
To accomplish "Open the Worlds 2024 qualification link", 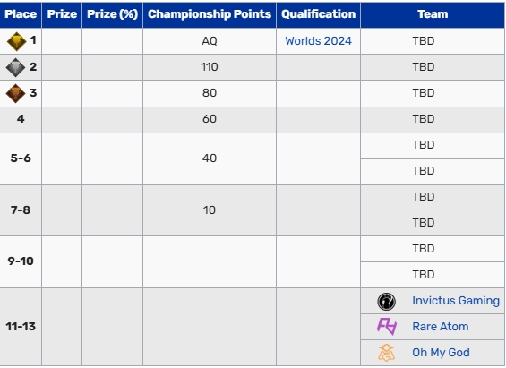I will coord(318,41).
